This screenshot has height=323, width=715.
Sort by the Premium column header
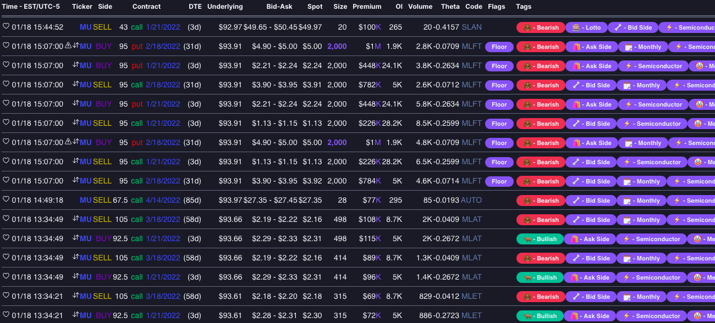[x=367, y=7]
